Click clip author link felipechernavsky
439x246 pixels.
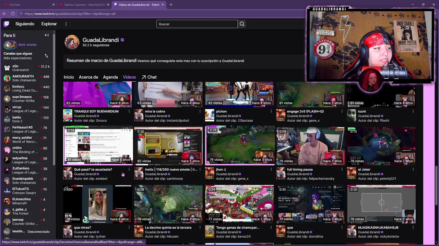[x=320, y=179]
